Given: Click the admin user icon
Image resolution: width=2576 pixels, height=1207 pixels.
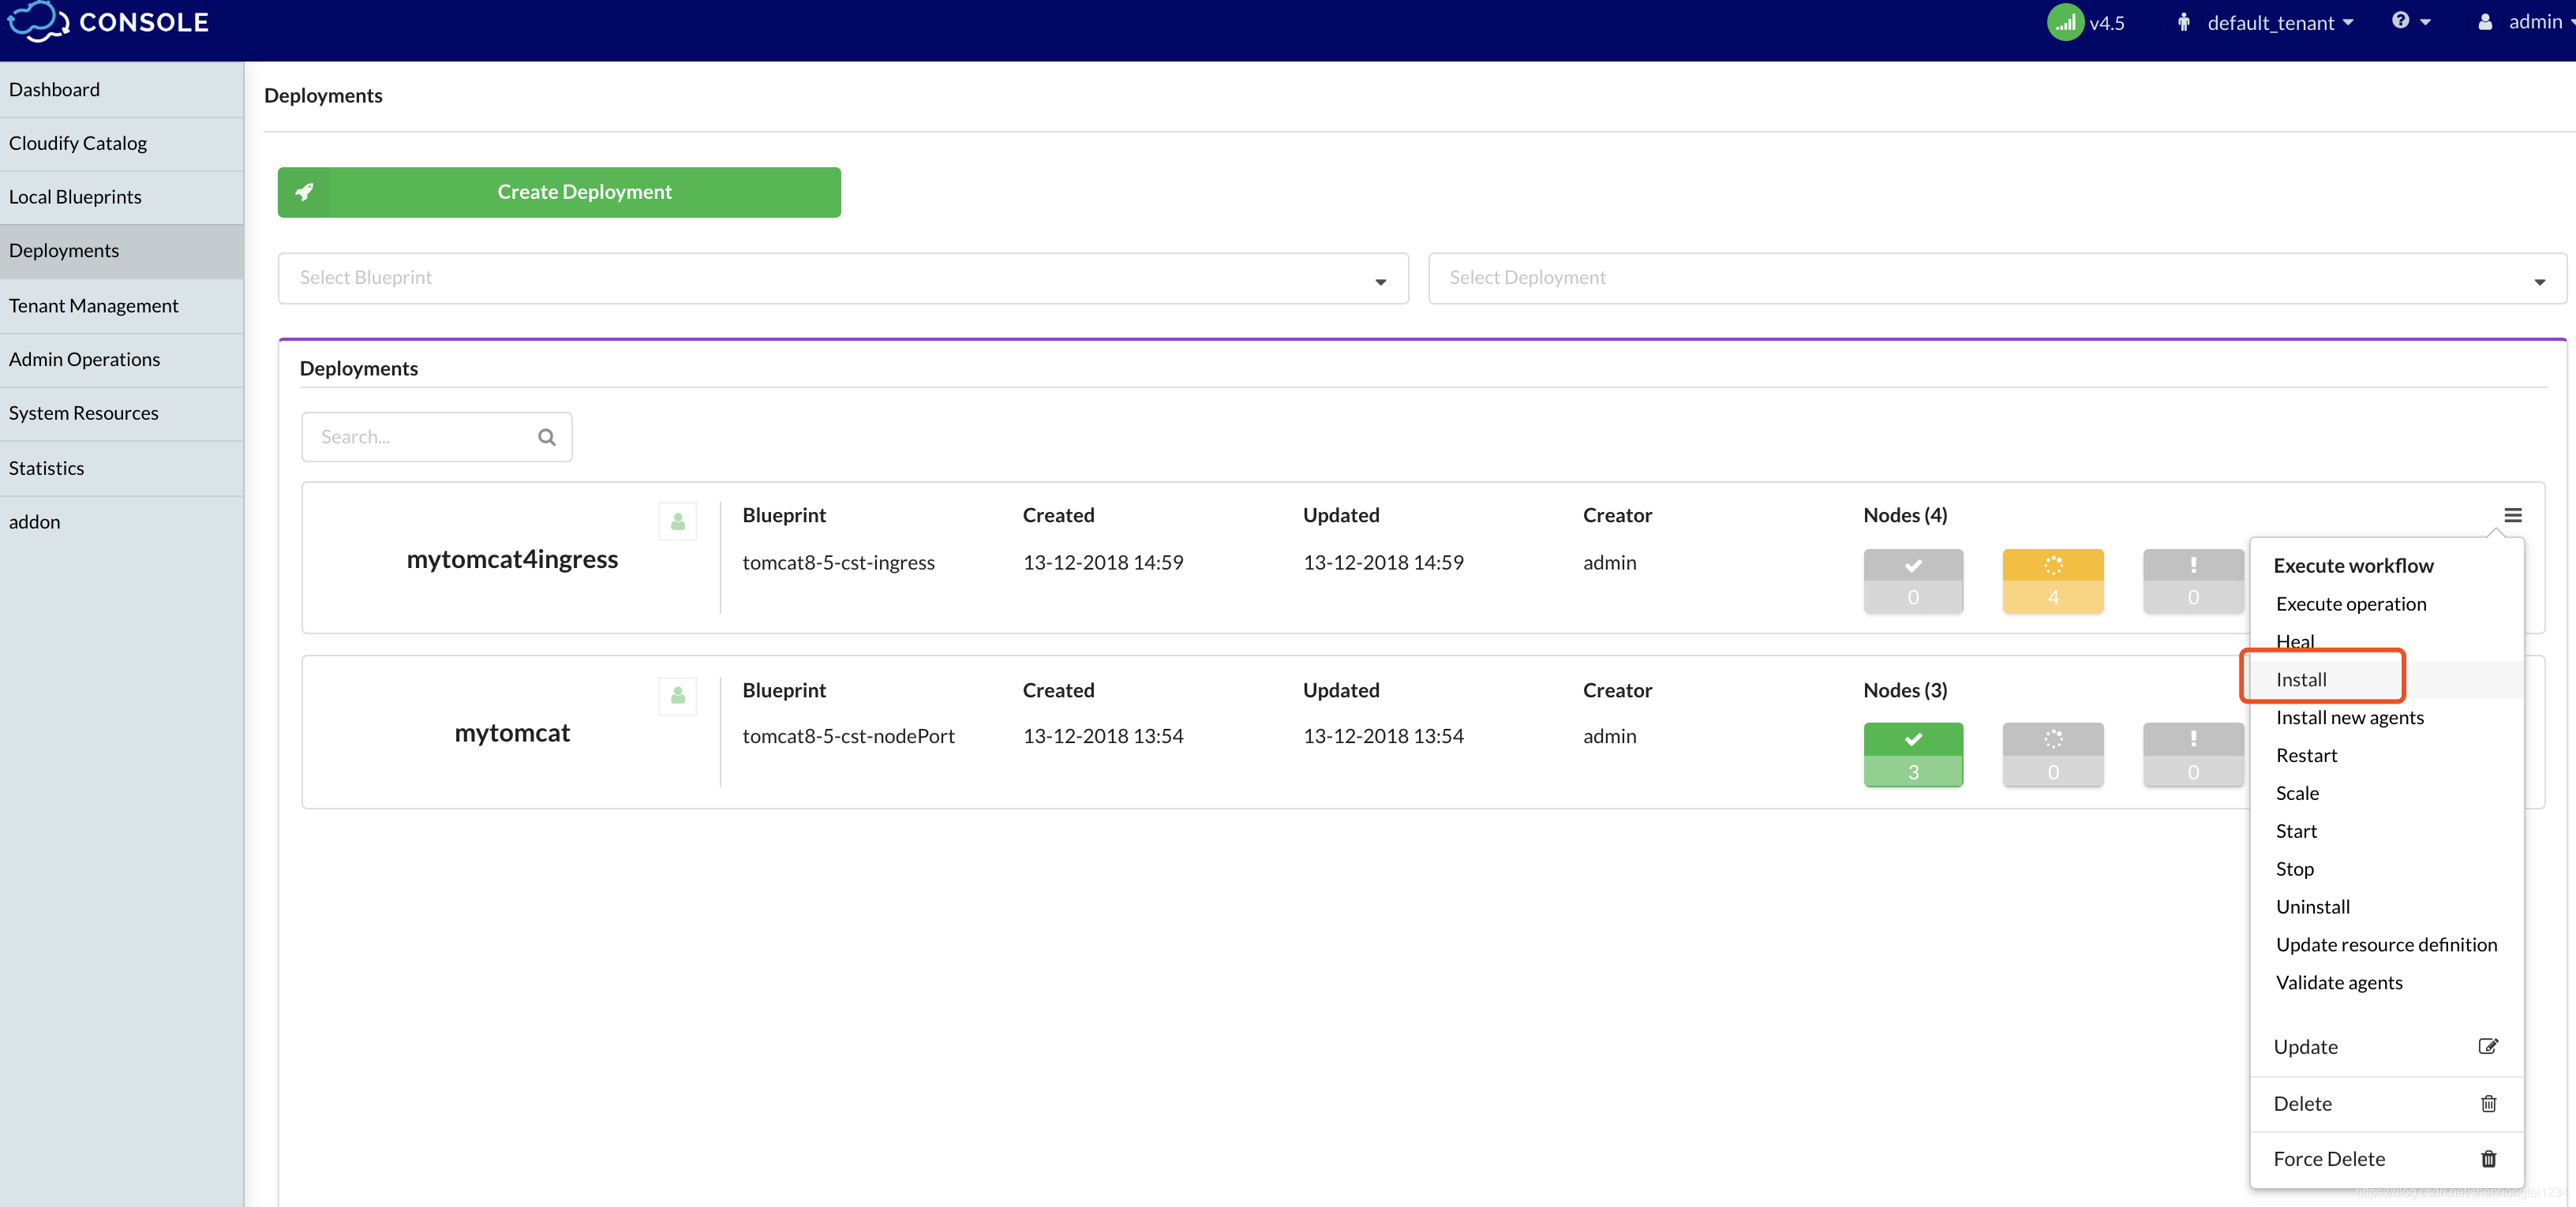Looking at the screenshot, I should (x=2484, y=22).
